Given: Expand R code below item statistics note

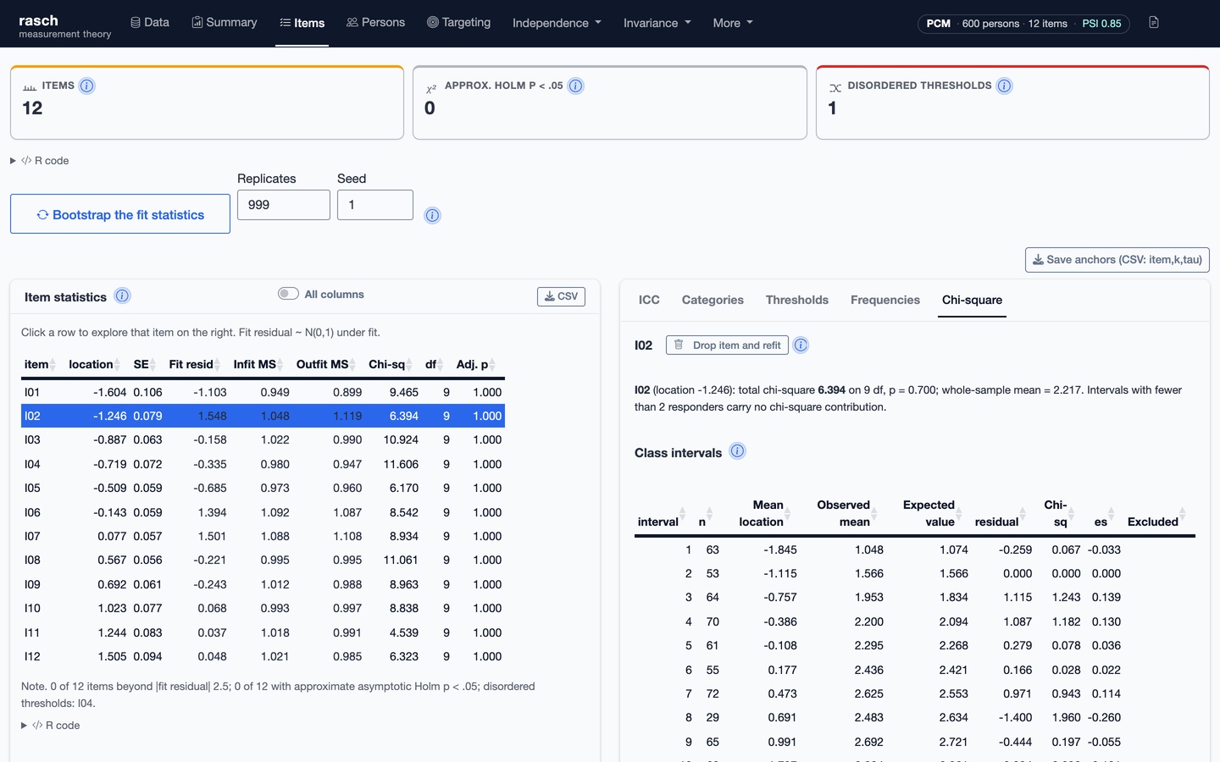Looking at the screenshot, I should [x=51, y=726].
